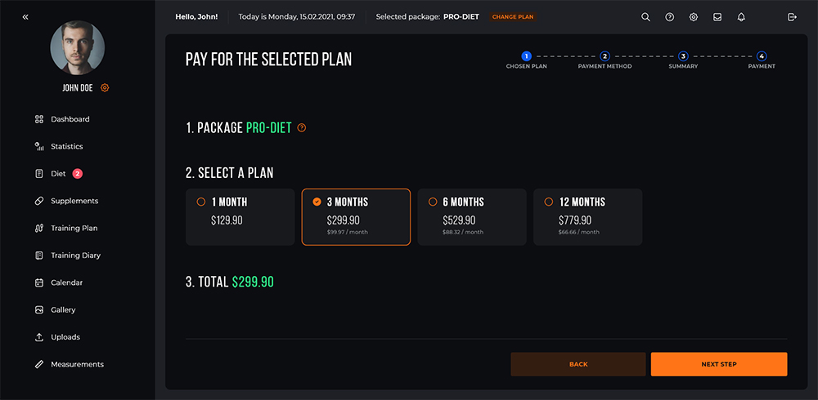Go to Payment Method step 2
Viewport: 818px width, 400px height.
pyautogui.click(x=605, y=56)
